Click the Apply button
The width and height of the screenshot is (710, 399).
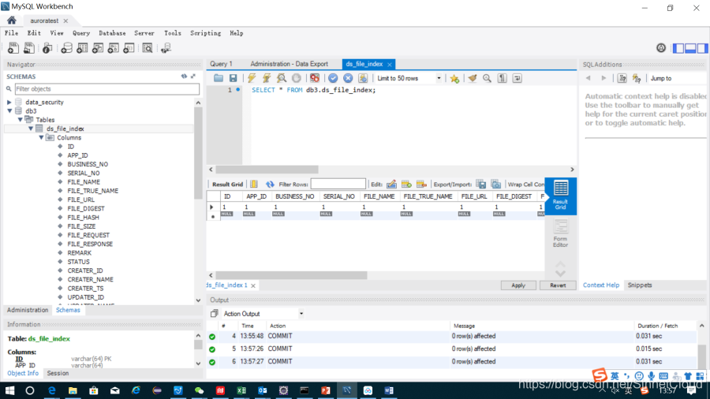[518, 285]
